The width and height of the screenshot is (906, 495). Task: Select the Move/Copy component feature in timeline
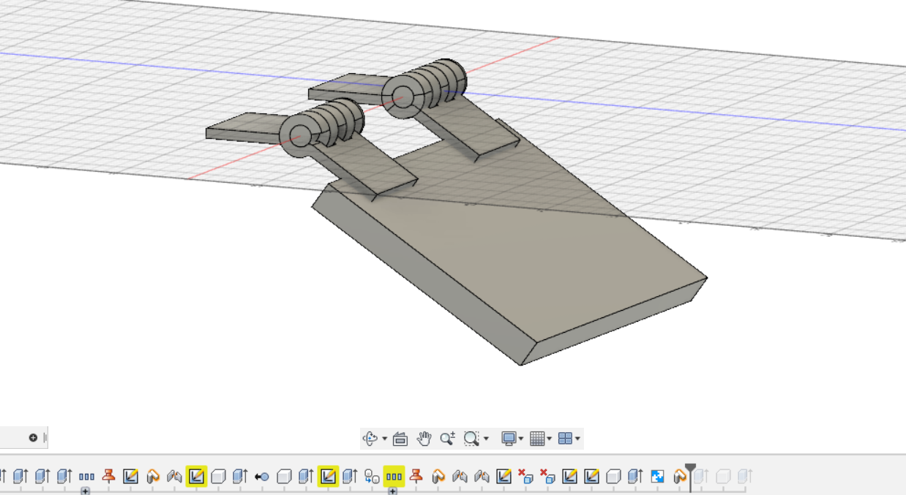pos(372,477)
